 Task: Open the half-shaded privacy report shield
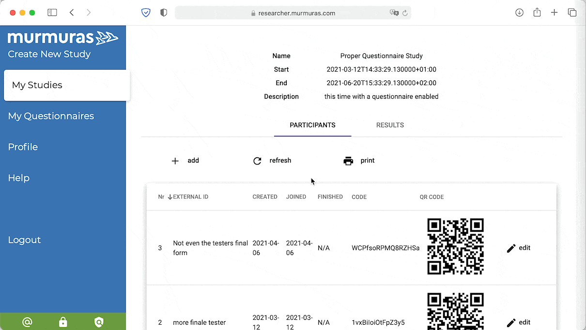[164, 13]
